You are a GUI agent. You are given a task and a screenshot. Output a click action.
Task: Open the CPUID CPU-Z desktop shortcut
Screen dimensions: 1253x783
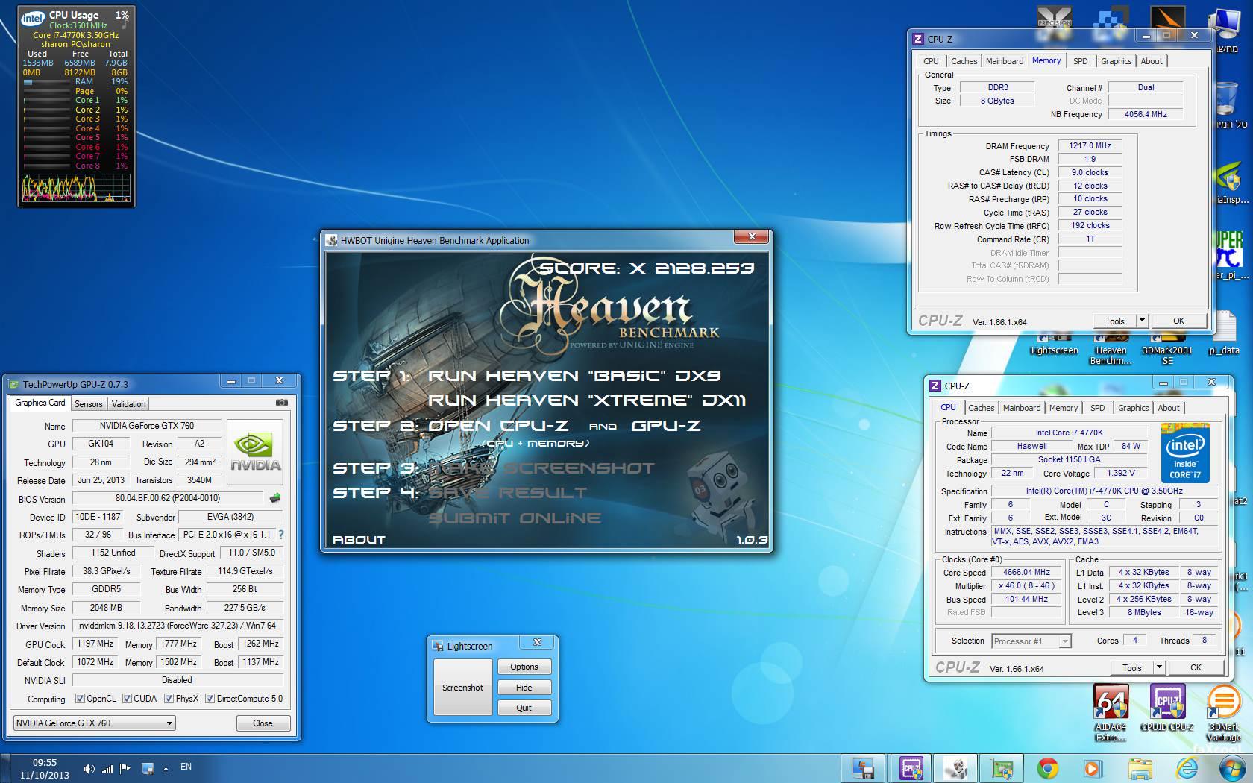pos(1167,708)
